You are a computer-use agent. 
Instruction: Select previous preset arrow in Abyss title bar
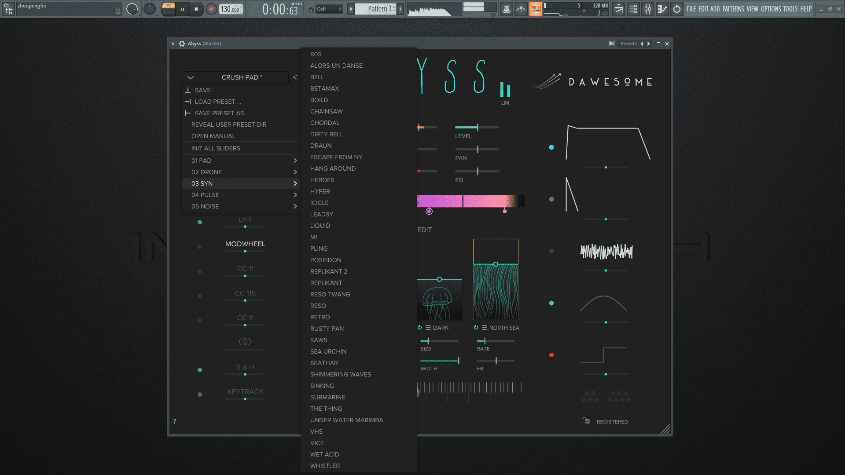click(x=642, y=44)
